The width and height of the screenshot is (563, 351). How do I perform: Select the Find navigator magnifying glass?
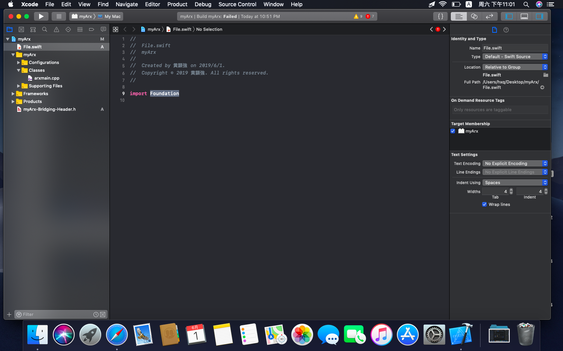45,29
